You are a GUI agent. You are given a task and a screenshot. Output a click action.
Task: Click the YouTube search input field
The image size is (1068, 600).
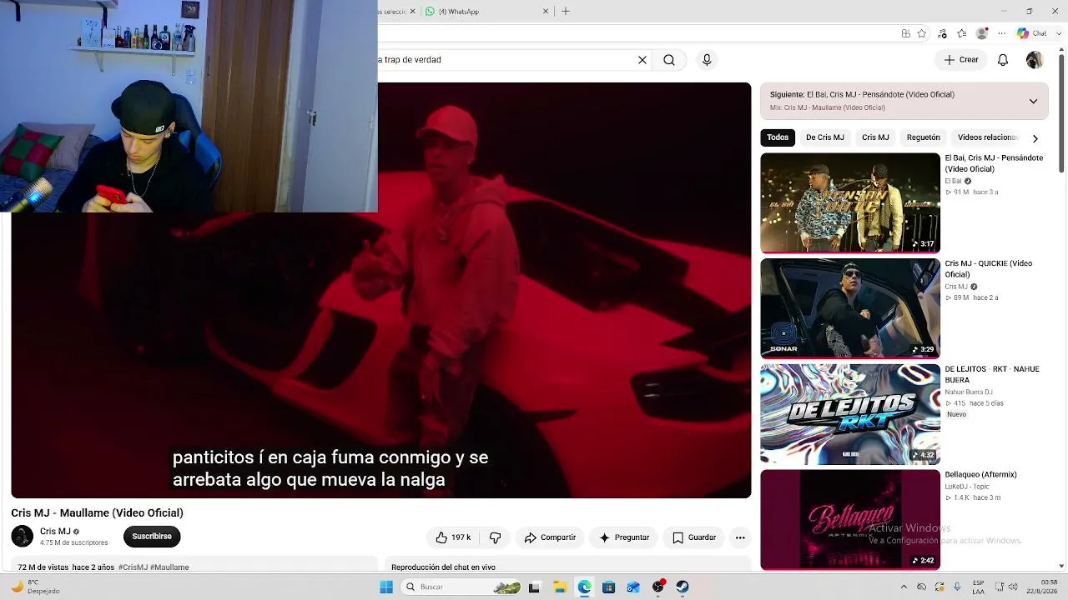[x=505, y=60]
